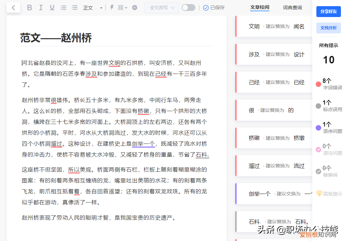Click the dark circle read-aloud icon
The height and width of the screenshot is (241, 345).
coord(134,7)
